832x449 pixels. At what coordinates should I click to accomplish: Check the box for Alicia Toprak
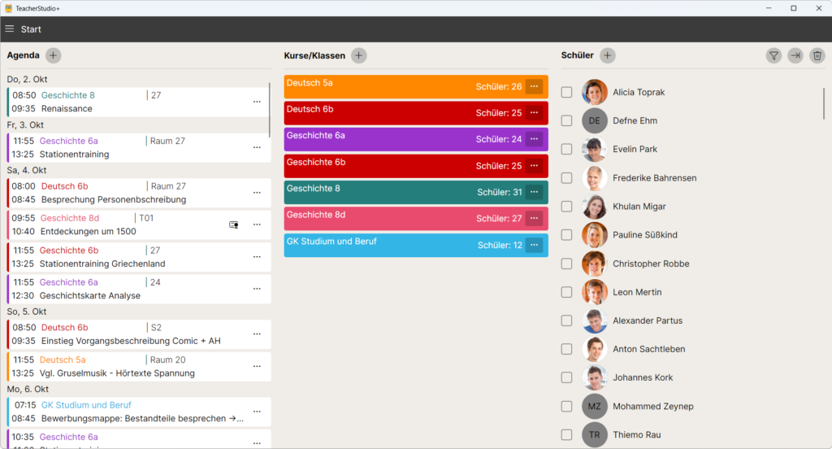[567, 93]
